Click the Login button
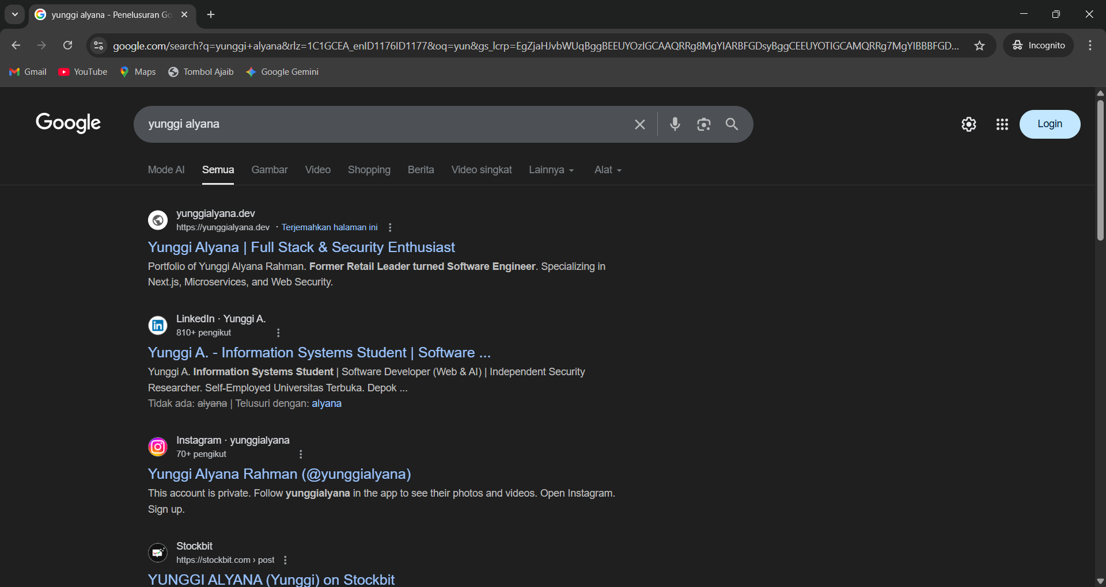The image size is (1106, 587). (1050, 124)
